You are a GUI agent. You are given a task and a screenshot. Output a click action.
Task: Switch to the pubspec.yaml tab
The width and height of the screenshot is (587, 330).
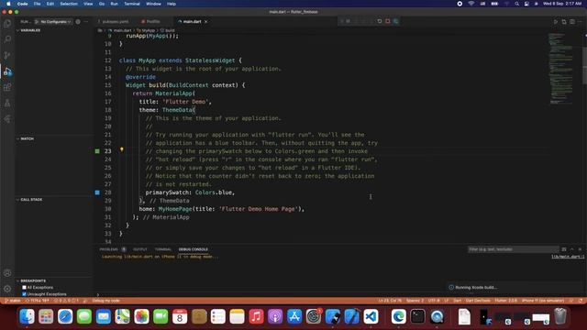pos(114,22)
